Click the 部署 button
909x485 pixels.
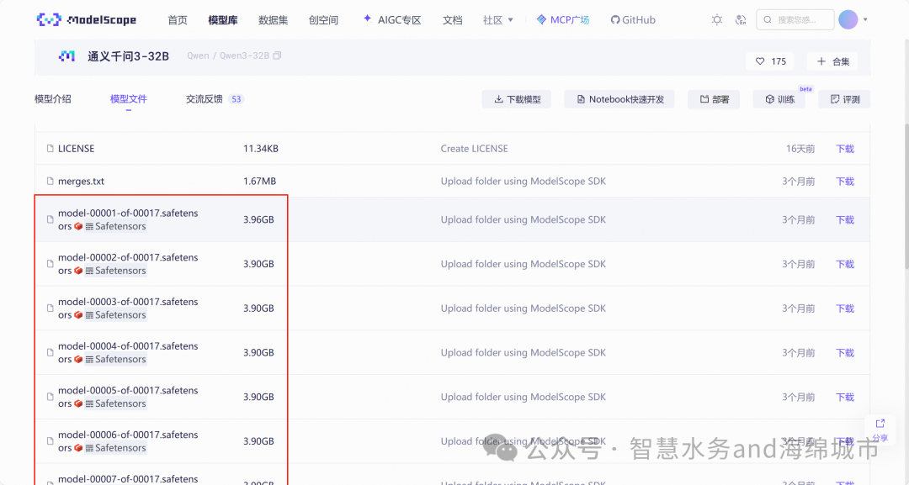714,99
